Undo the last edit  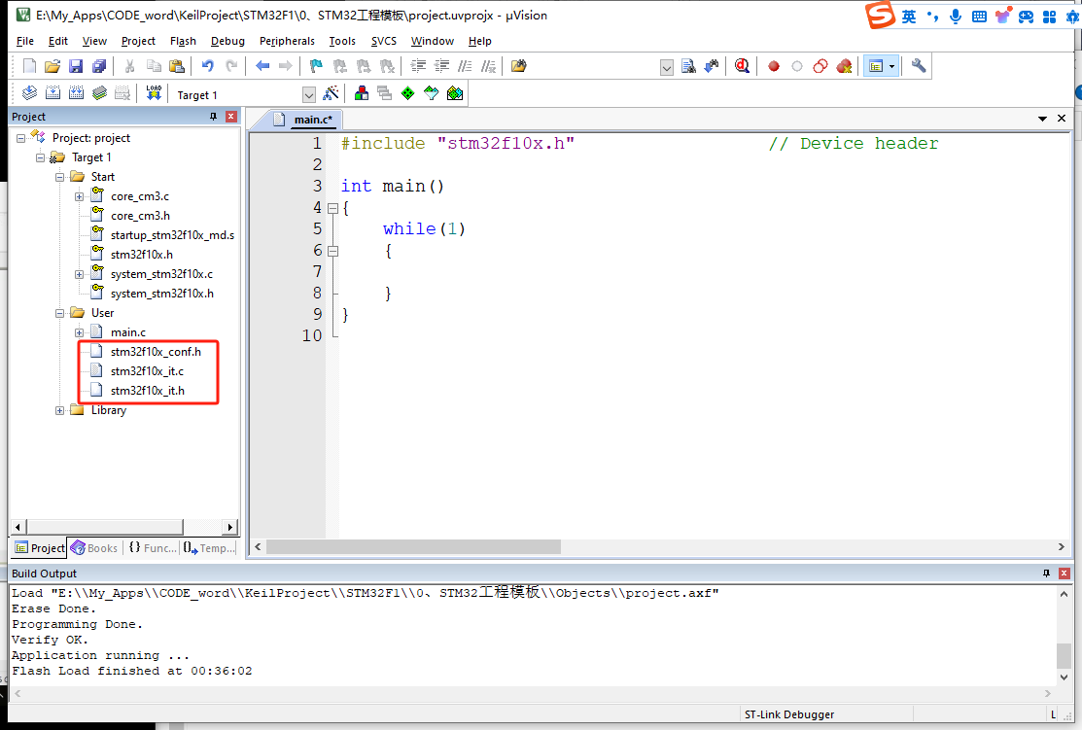coord(207,66)
